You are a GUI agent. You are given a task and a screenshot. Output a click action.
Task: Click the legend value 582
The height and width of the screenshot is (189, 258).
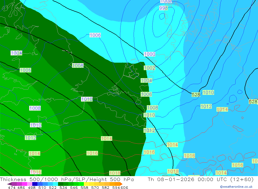pyautogui.click(x=106, y=187)
